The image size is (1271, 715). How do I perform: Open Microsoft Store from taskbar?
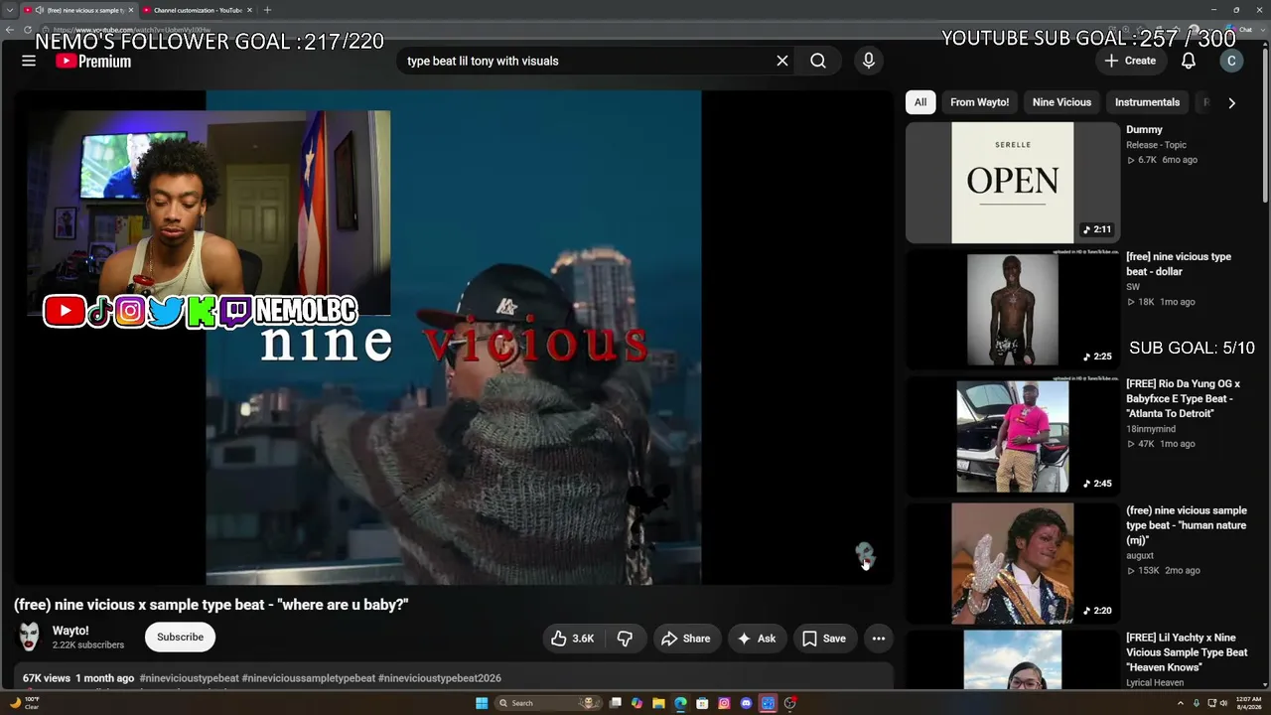coord(702,703)
